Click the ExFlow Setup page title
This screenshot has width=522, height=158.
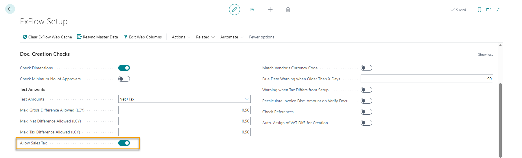[44, 21]
